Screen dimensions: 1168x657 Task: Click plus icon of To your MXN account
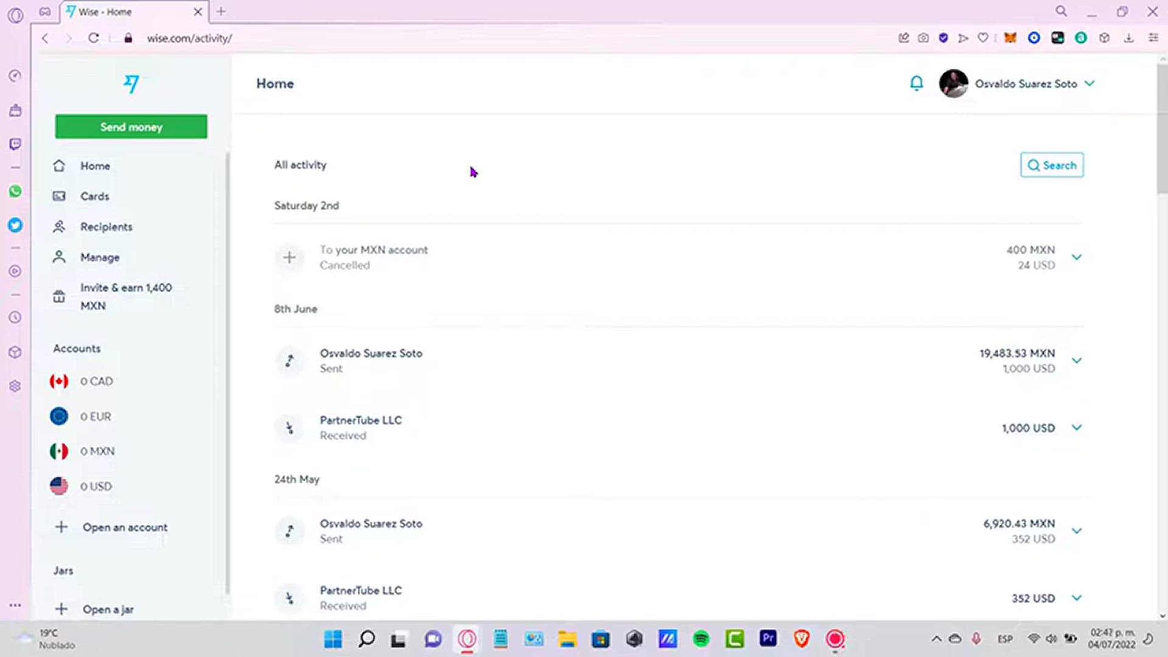pos(290,257)
